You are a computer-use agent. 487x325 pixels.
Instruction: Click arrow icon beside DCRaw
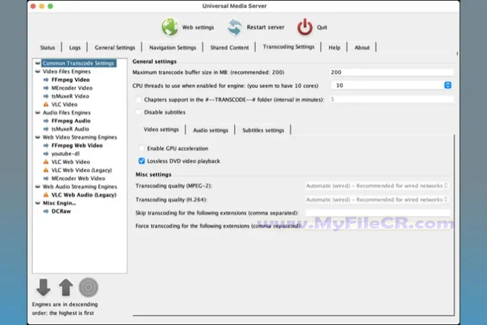coord(46,211)
